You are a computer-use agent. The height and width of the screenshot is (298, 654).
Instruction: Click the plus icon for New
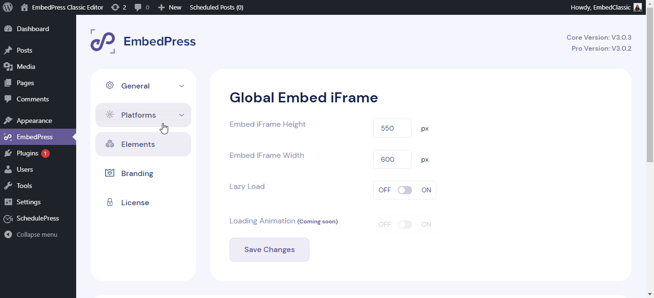point(161,7)
